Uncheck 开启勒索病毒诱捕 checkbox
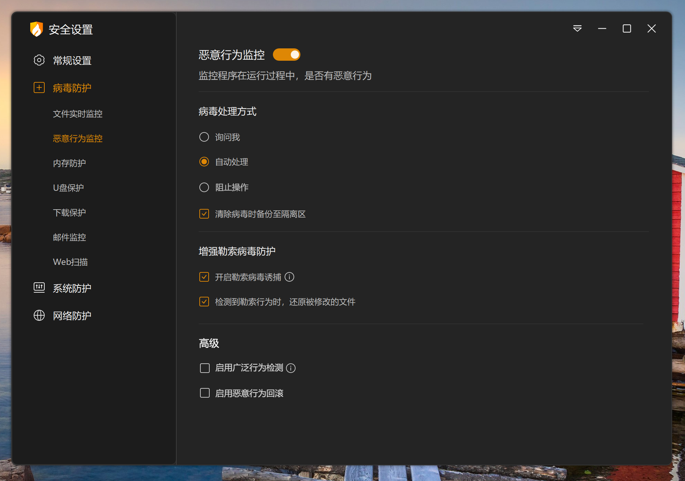685x481 pixels. [x=204, y=277]
